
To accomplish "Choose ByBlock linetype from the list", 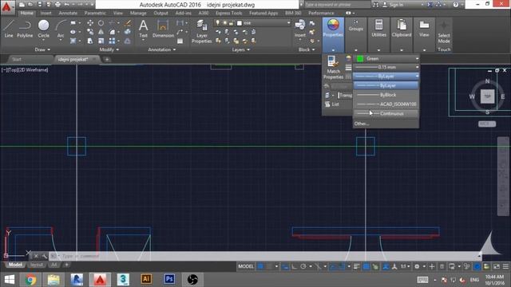I will (386, 95).
